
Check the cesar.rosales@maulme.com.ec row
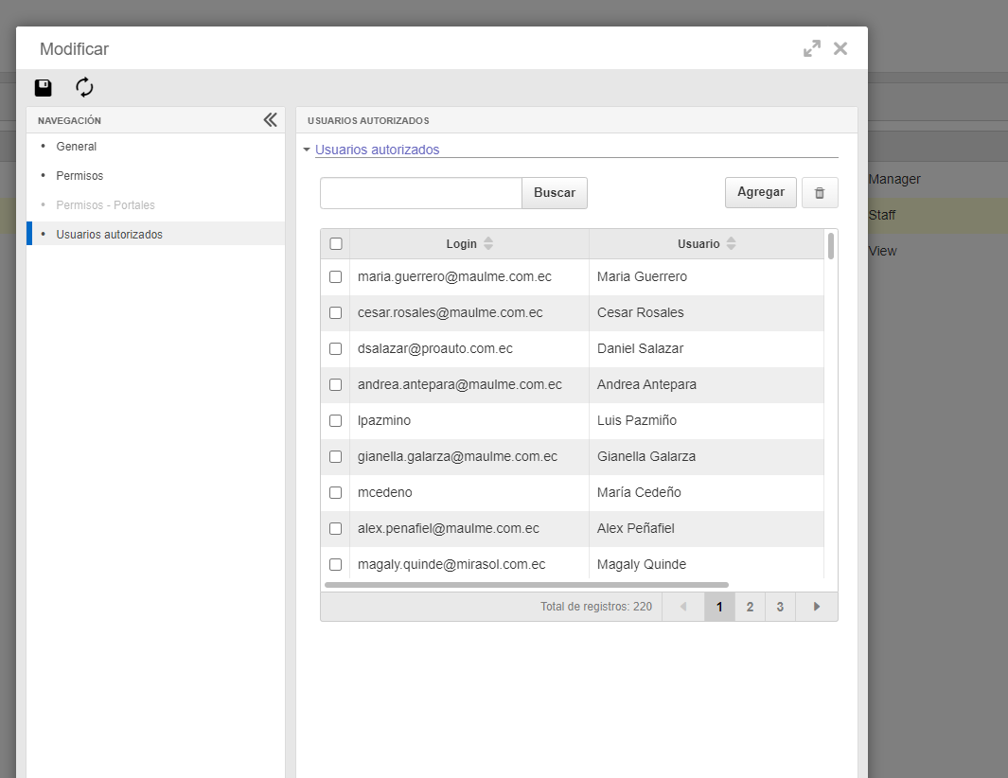pyautogui.click(x=336, y=312)
